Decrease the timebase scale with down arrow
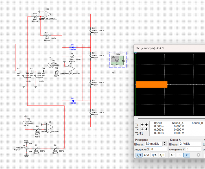The height and width of the screenshot is (169, 205). 165,145
